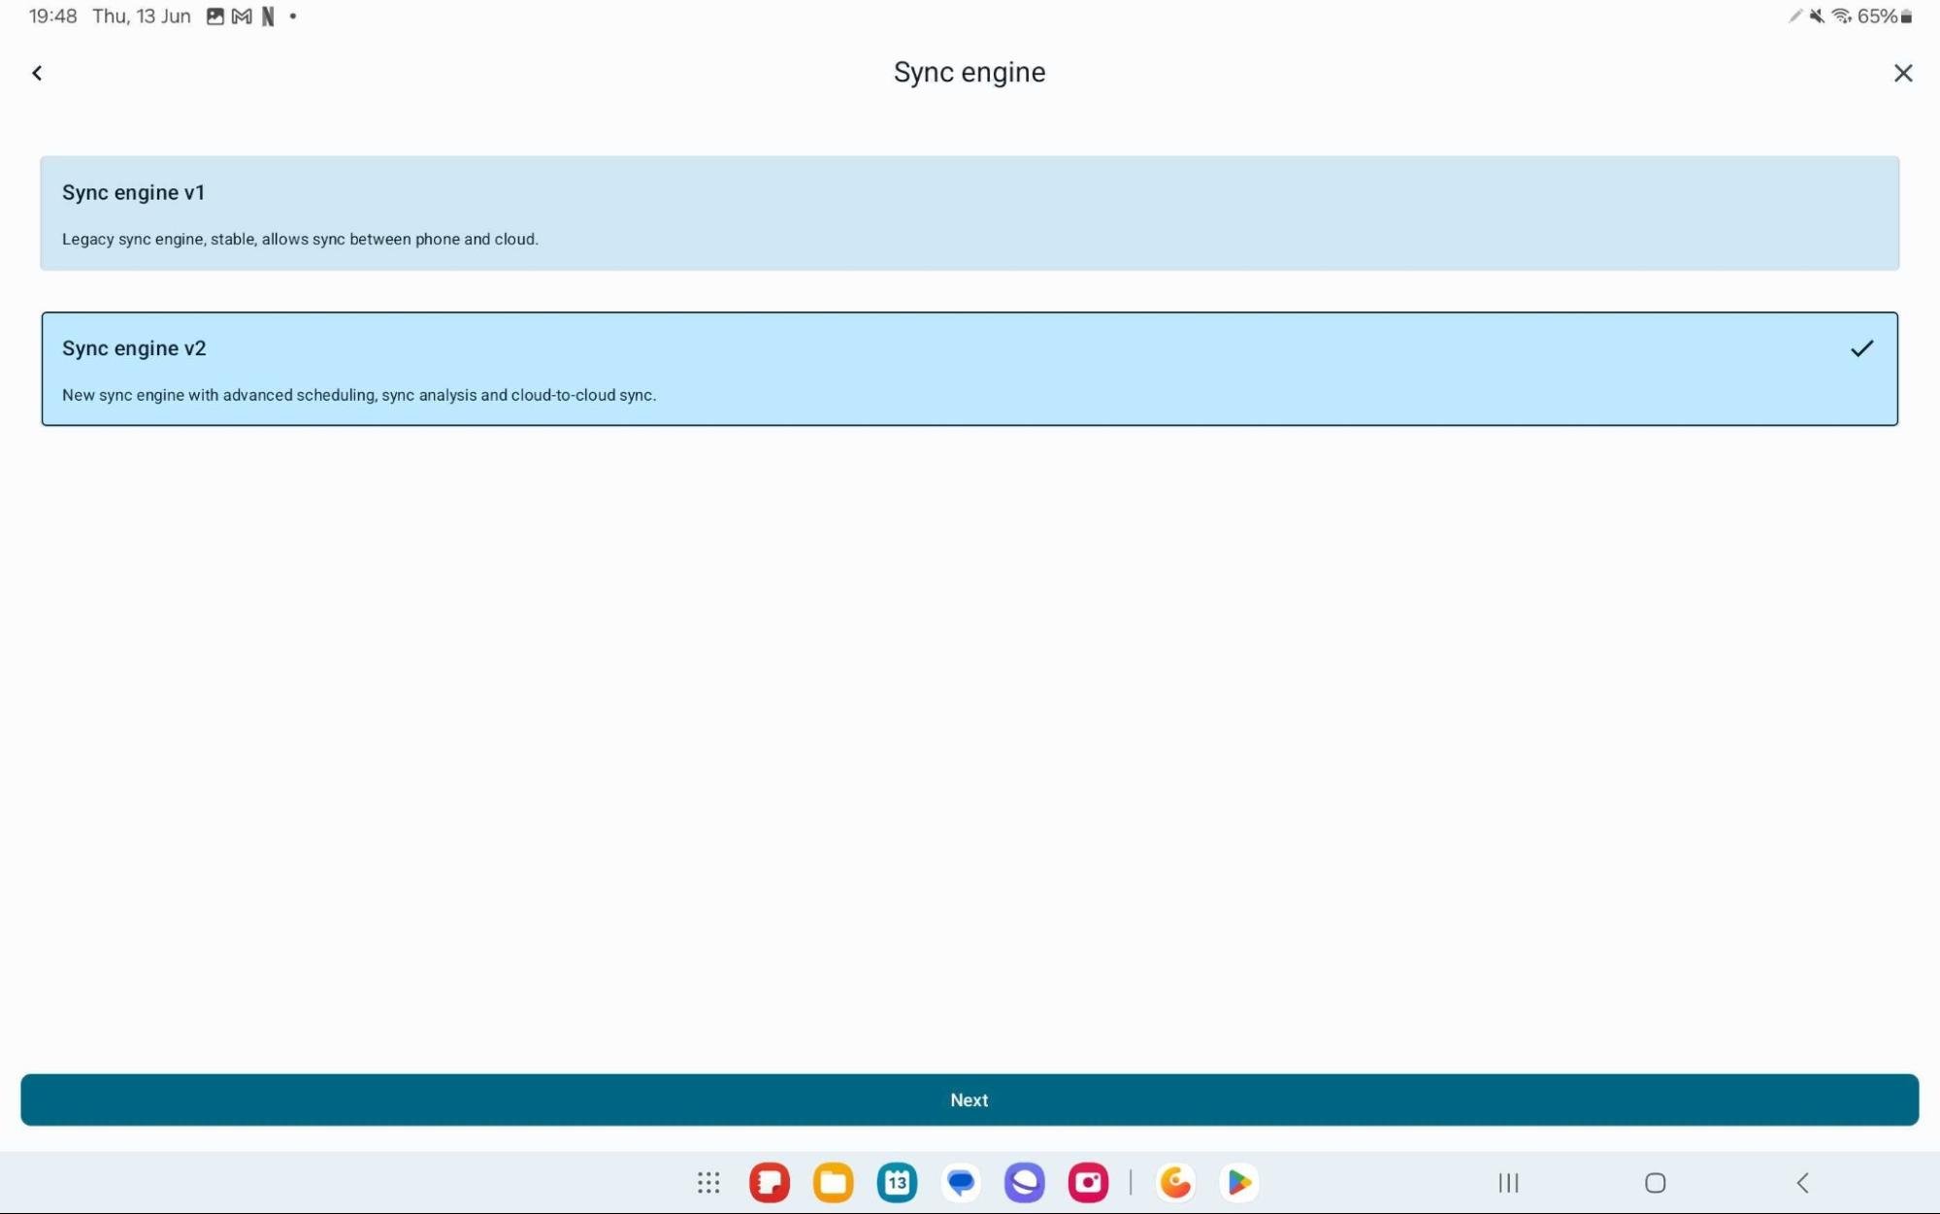The width and height of the screenshot is (1940, 1214).
Task: Show recent apps with three-bar button
Action: 1508,1182
